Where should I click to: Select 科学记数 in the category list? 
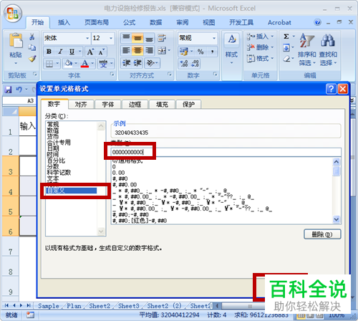[59, 173]
